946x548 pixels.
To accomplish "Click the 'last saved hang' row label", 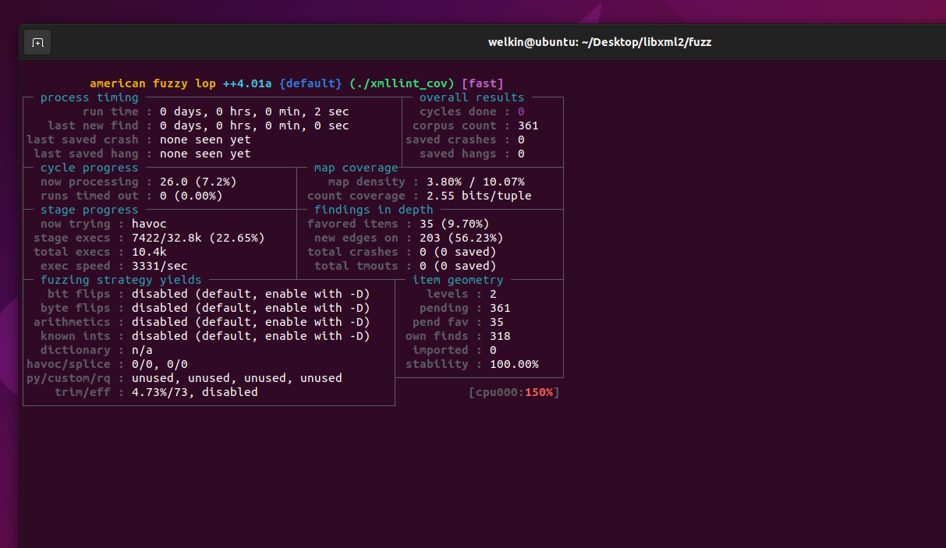I will coord(86,154).
